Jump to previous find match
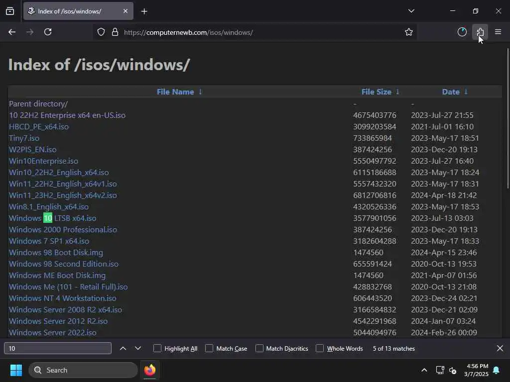This screenshot has height=382, width=510. 123,348
